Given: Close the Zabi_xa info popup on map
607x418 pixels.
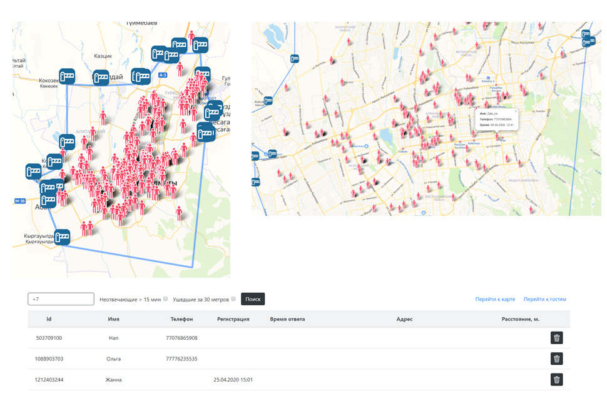Looking at the screenshot, I should point(516,111).
